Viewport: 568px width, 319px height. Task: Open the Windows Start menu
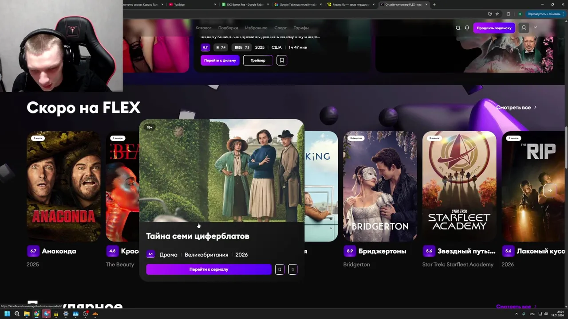[x=7, y=314]
